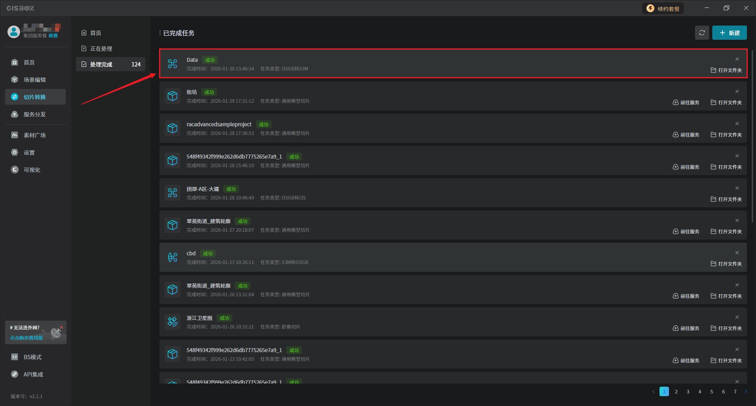This screenshot has height=406, width=756.
Task: Click the 点击购买离线版 link
Action: pyautogui.click(x=26, y=338)
